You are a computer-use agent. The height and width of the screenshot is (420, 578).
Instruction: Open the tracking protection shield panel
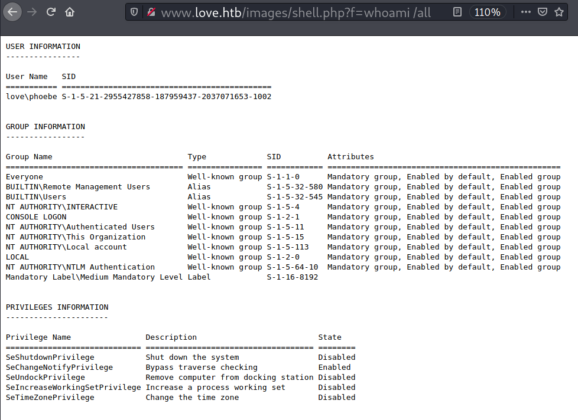(x=134, y=12)
